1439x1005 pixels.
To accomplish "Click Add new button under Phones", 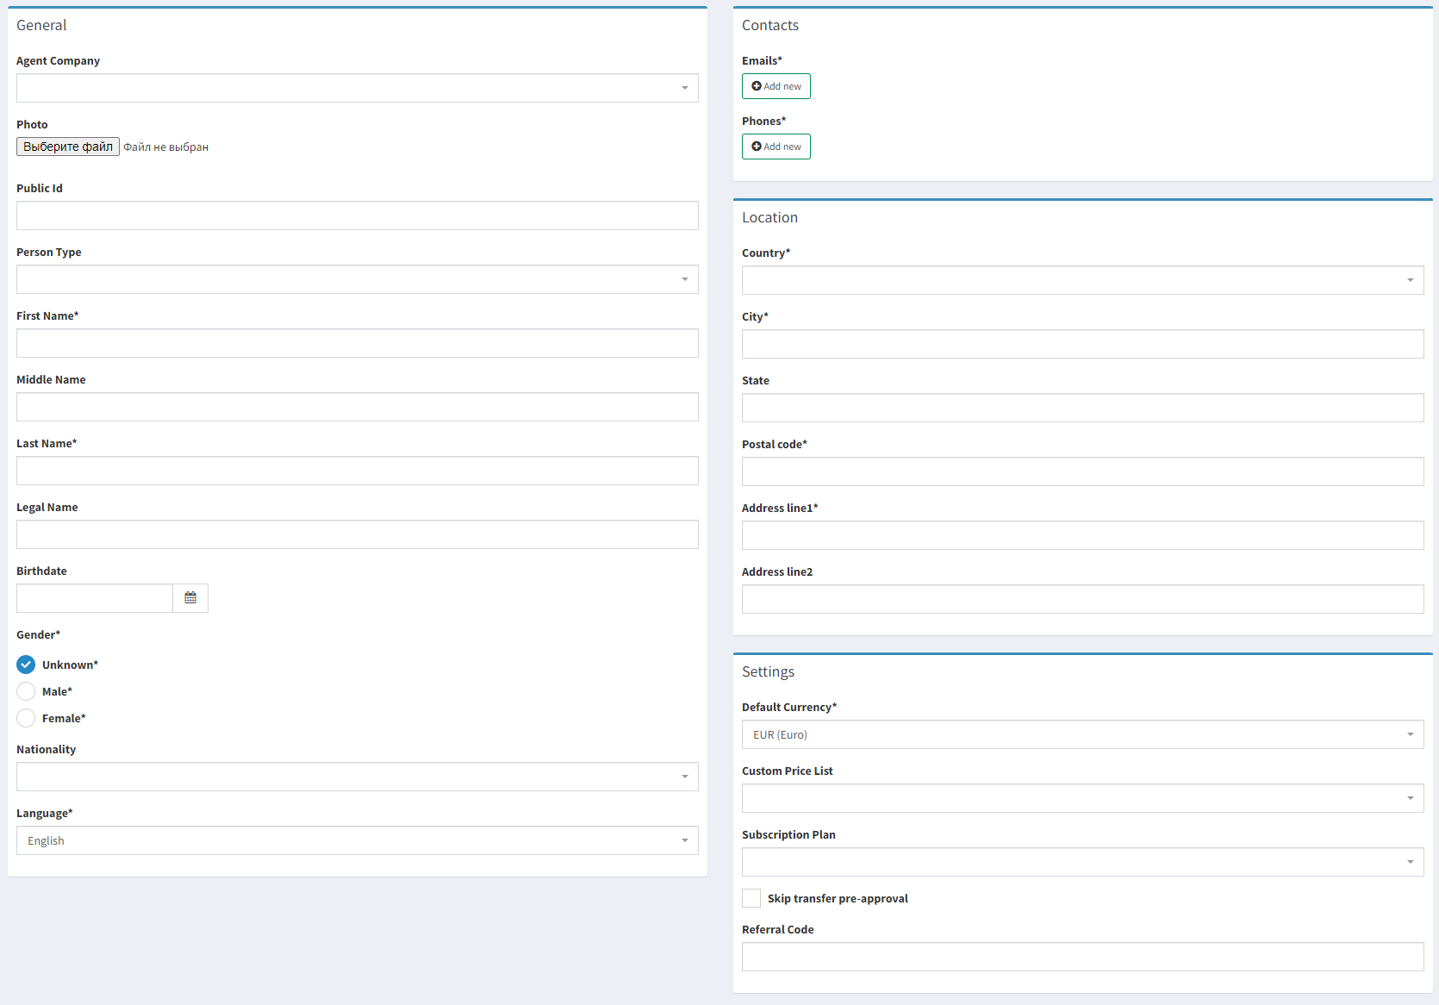I will (x=776, y=147).
